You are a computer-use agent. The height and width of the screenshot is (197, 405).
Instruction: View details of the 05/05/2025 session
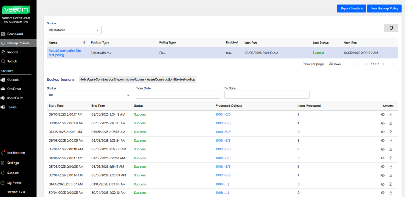click(x=383, y=149)
